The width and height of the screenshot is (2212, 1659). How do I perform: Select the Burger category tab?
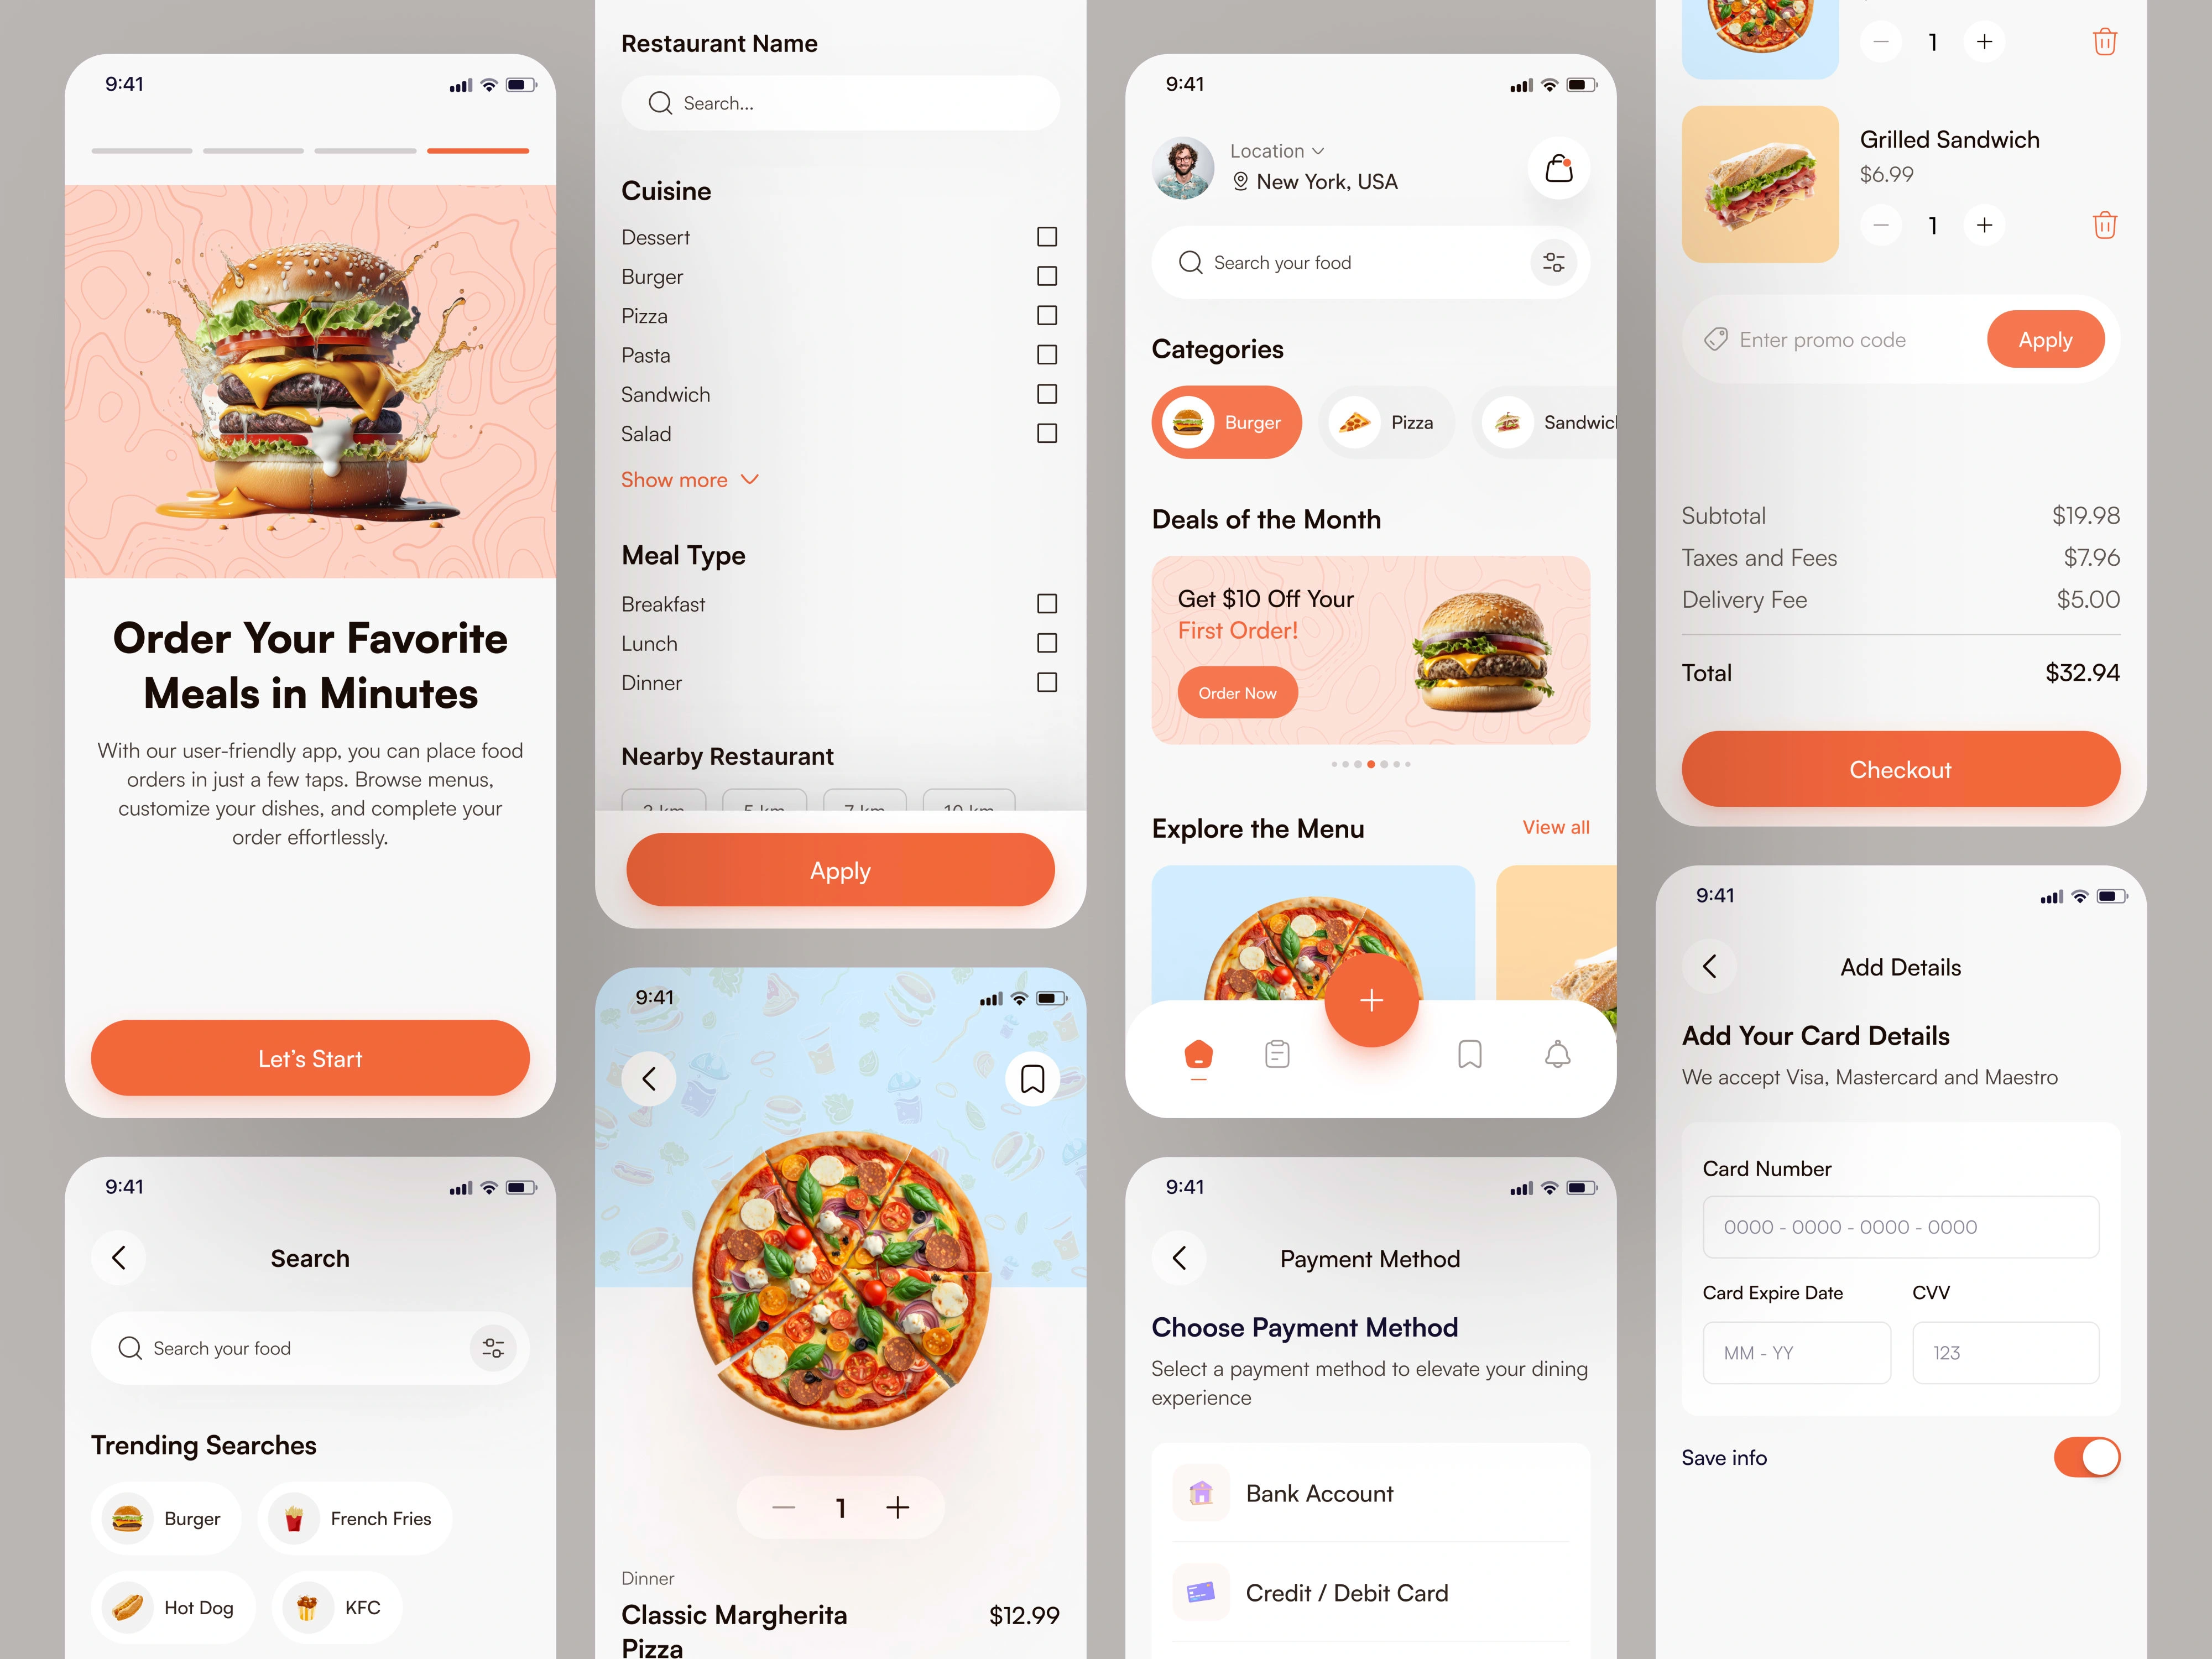(1230, 422)
